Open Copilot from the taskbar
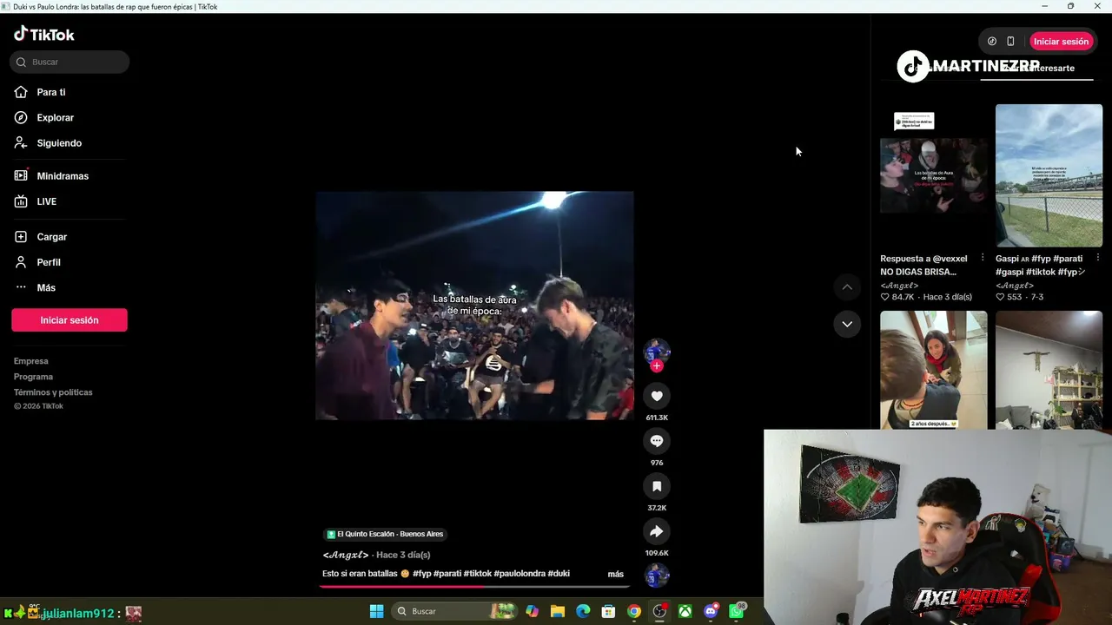1112x625 pixels. 532,611
